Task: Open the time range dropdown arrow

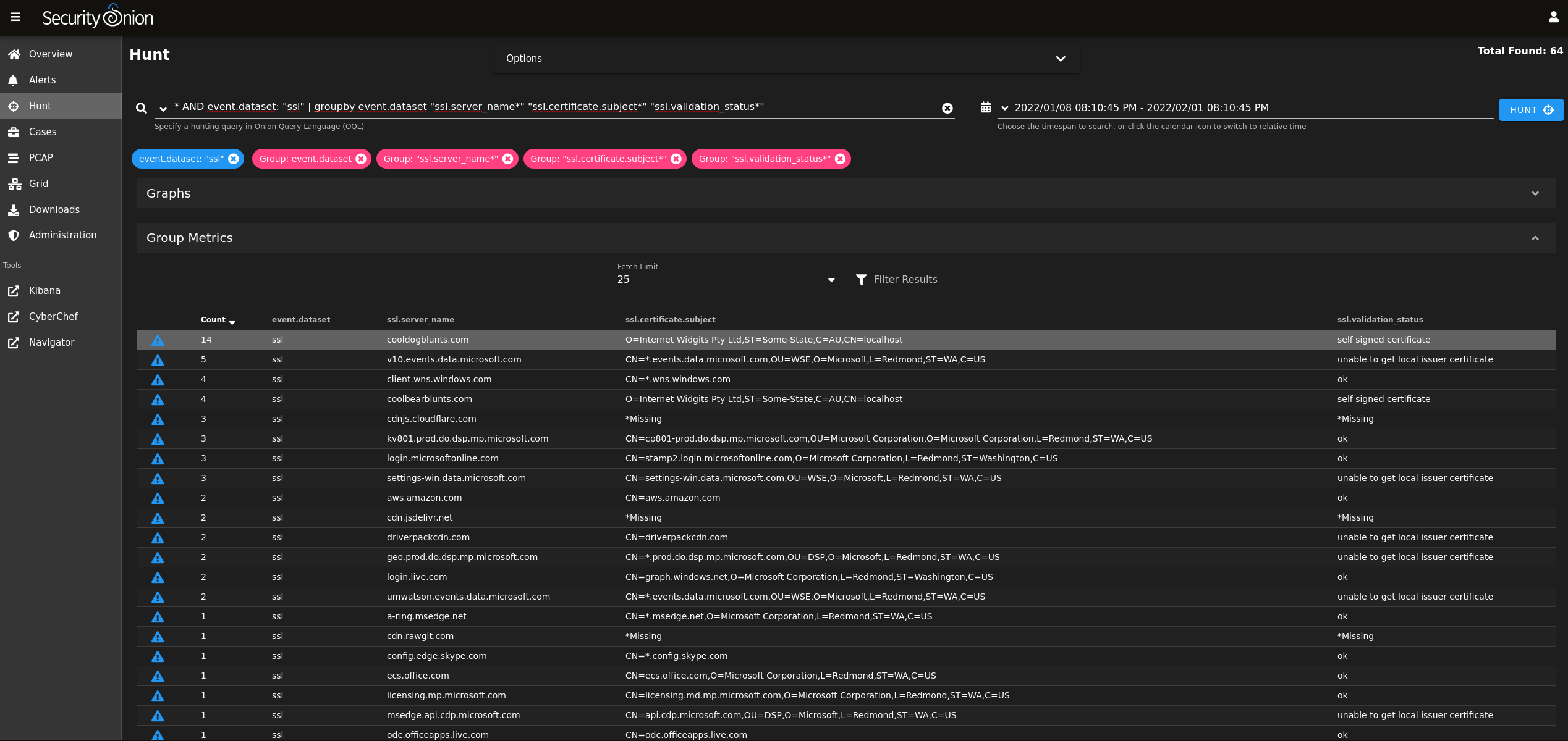Action: coord(1004,108)
